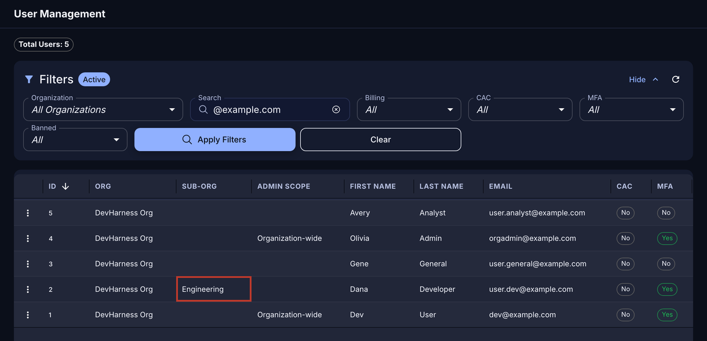Sort by the ORG column header

(x=103, y=186)
